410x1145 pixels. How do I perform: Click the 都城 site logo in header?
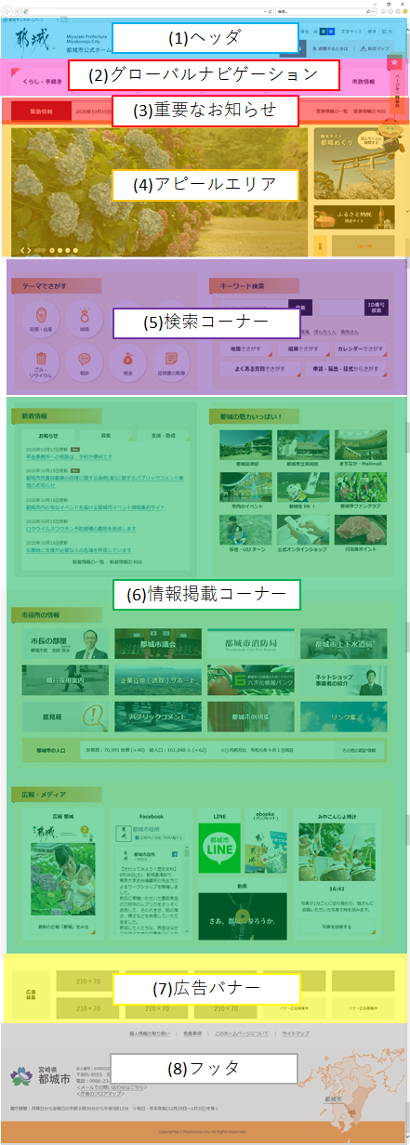(x=35, y=40)
